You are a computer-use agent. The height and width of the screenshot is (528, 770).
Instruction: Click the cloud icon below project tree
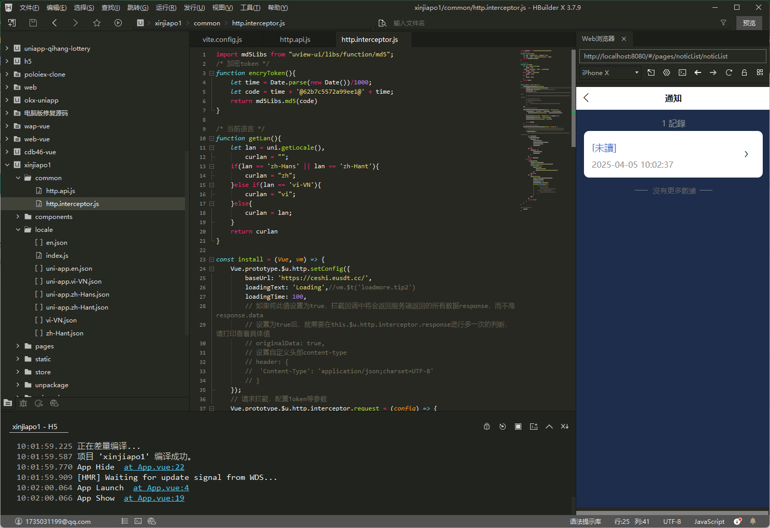click(54, 403)
